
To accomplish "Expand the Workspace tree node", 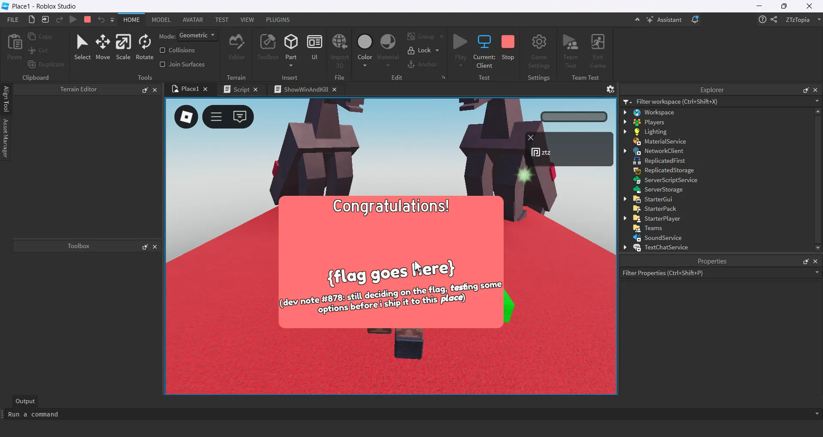I will pyautogui.click(x=625, y=112).
